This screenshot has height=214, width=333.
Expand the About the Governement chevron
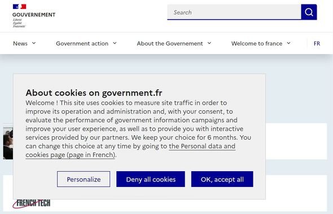tap(209, 43)
